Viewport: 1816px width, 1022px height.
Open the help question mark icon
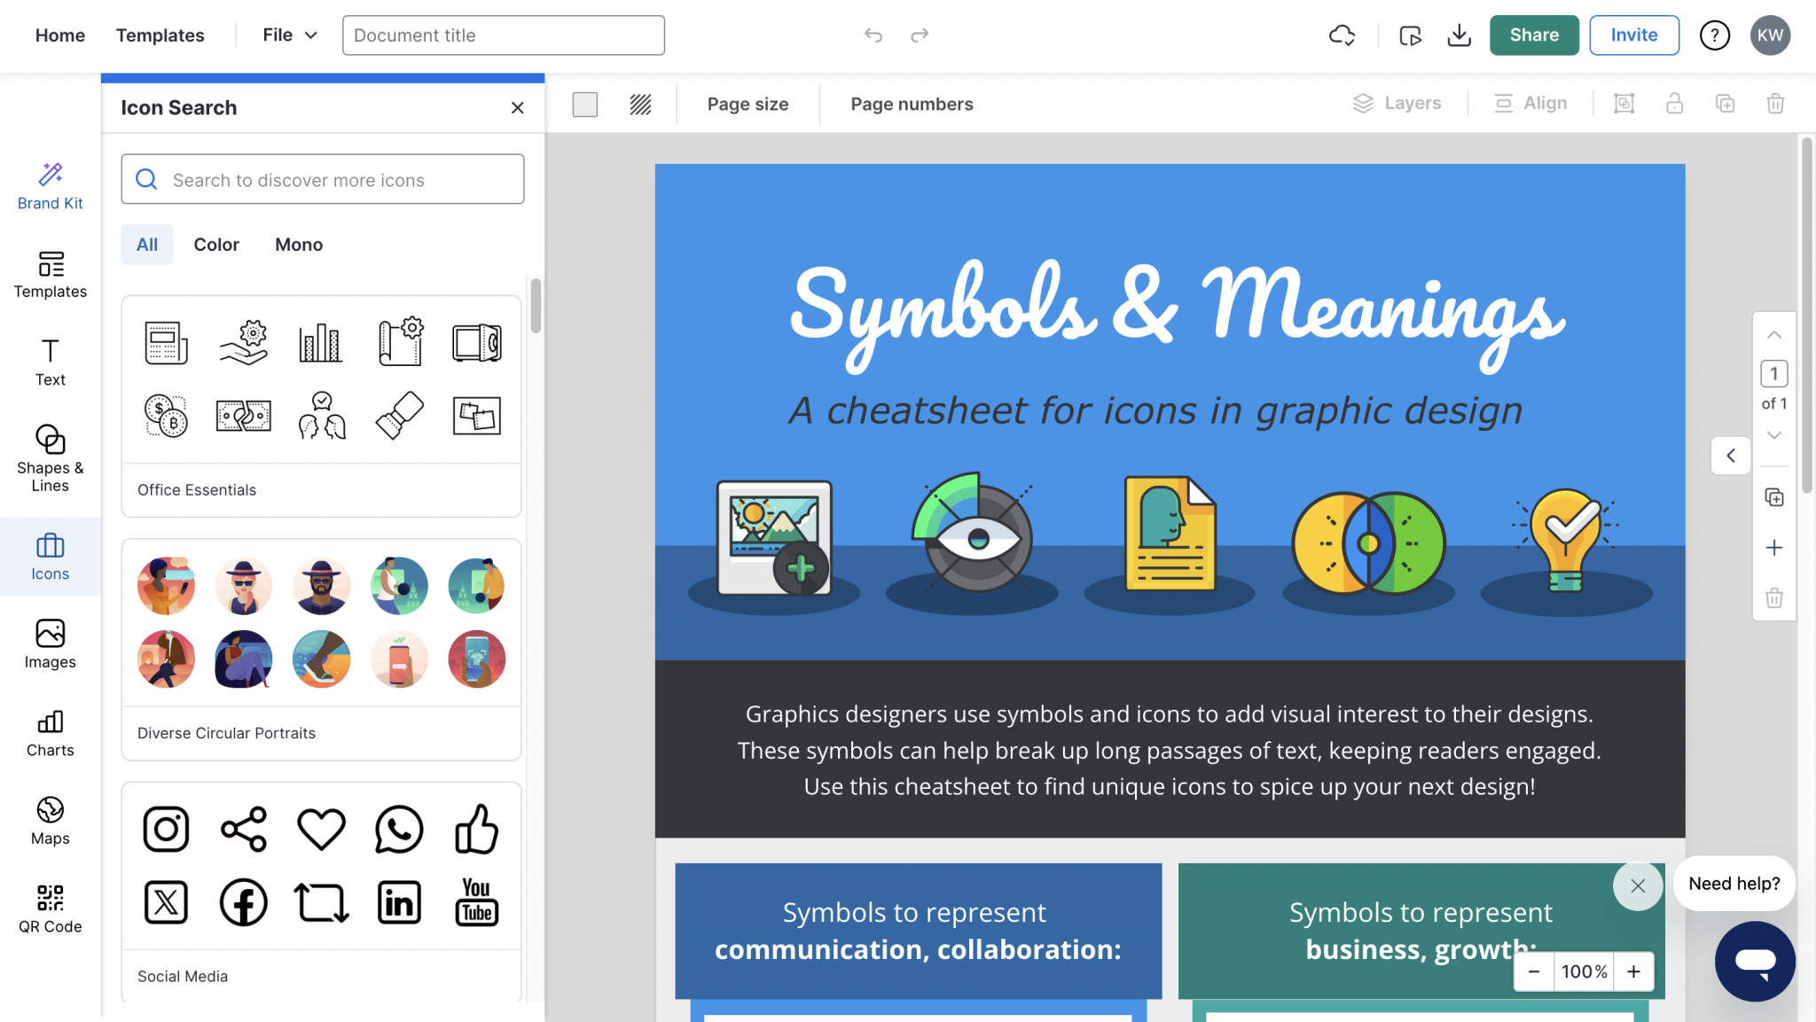[1714, 35]
